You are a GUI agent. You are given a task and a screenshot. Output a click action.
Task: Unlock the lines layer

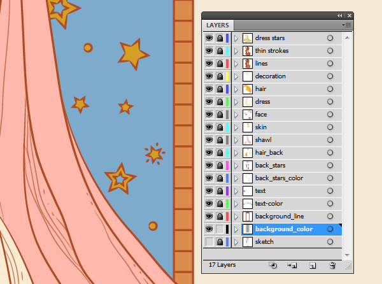(219, 64)
